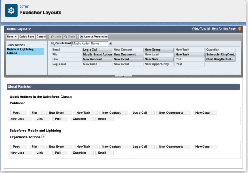Click the info icon beside Experience Actions
248x173 pixels.
point(43,136)
